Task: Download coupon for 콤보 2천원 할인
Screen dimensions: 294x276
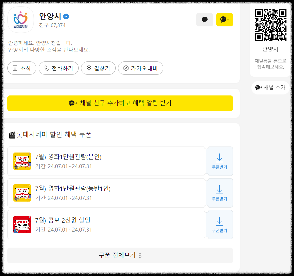Action: point(220,225)
